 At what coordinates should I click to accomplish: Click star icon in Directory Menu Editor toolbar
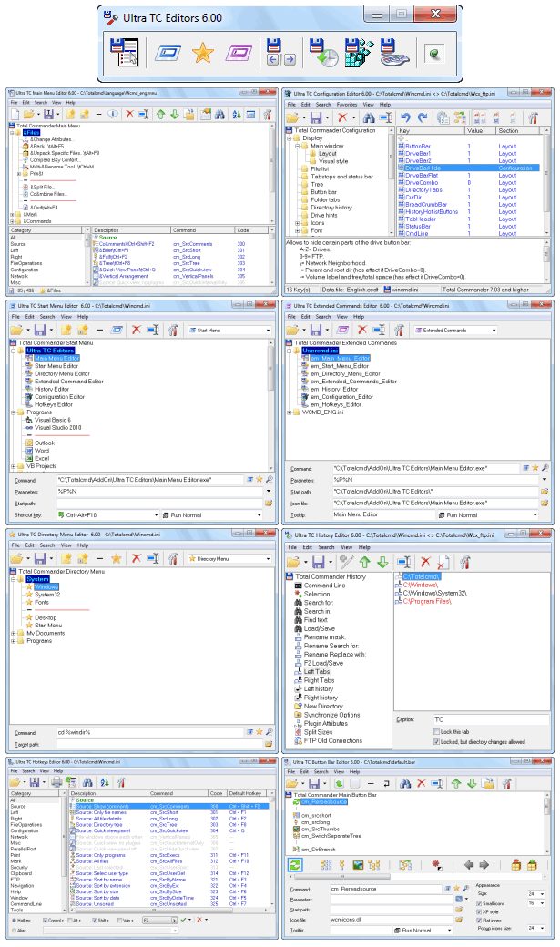click(117, 559)
